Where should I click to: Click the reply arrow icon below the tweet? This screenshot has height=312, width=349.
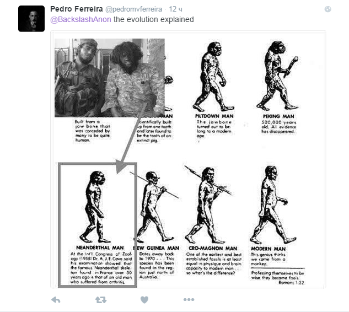pos(56,300)
